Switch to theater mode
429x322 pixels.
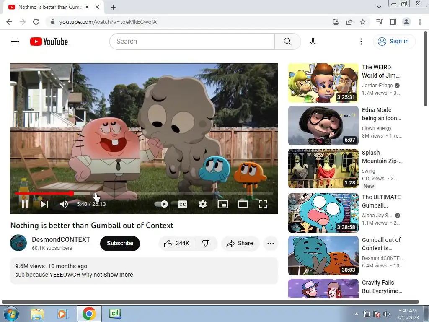coord(243,204)
